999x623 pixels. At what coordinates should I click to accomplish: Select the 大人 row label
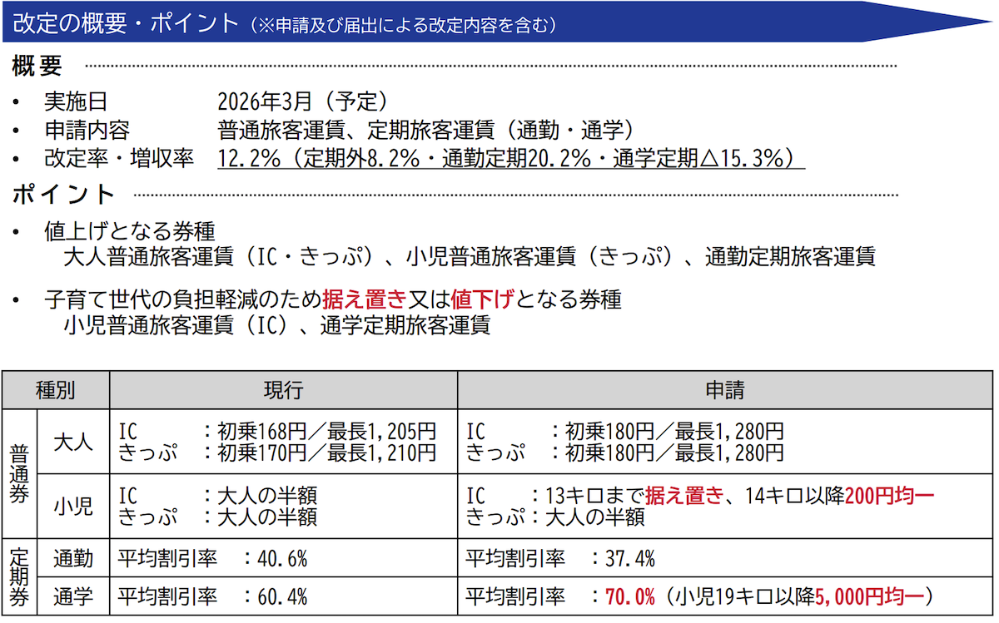[73, 441]
